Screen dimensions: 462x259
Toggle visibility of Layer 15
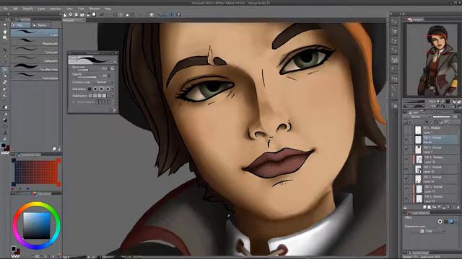pyautogui.click(x=406, y=169)
